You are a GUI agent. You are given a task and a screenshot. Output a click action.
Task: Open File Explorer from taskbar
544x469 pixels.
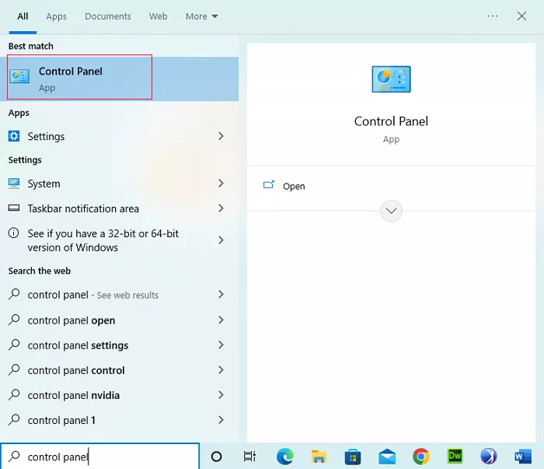319,456
